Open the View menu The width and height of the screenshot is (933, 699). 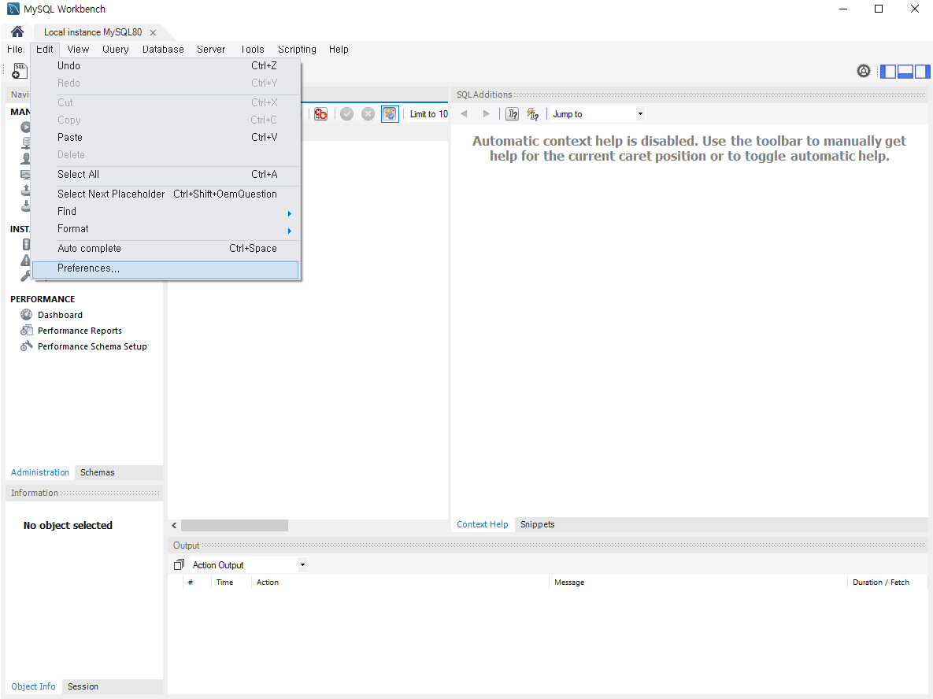pos(78,50)
